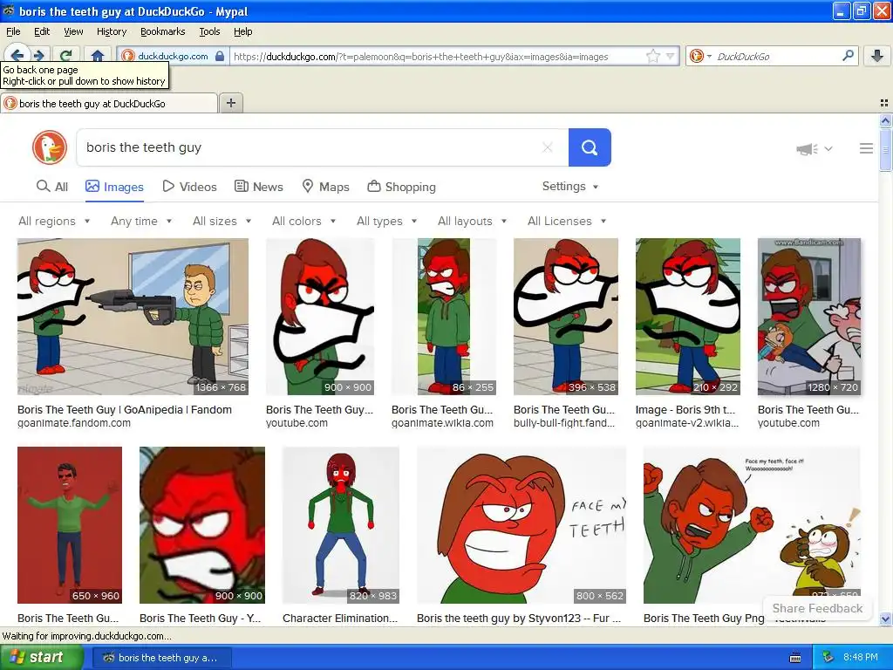Open the 1366 × 768 GoAnipedia image thumbnail

[x=133, y=317]
